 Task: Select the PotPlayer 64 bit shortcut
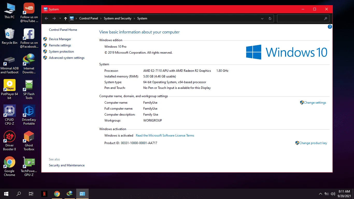coord(10,90)
